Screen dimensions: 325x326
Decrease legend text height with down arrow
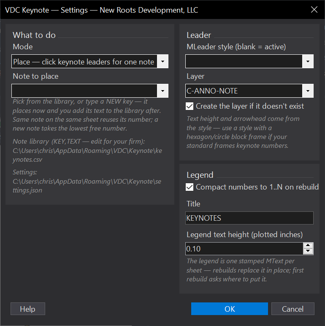pyautogui.click(x=308, y=251)
